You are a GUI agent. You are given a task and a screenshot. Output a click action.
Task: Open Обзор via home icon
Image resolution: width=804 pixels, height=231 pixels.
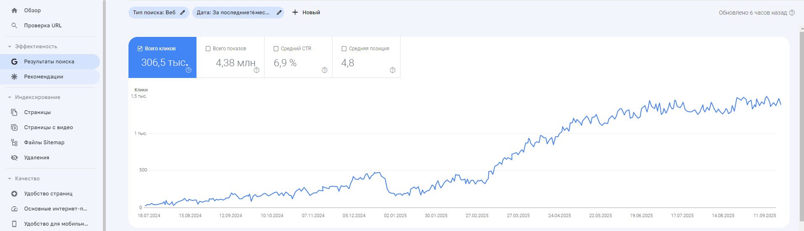pos(14,10)
